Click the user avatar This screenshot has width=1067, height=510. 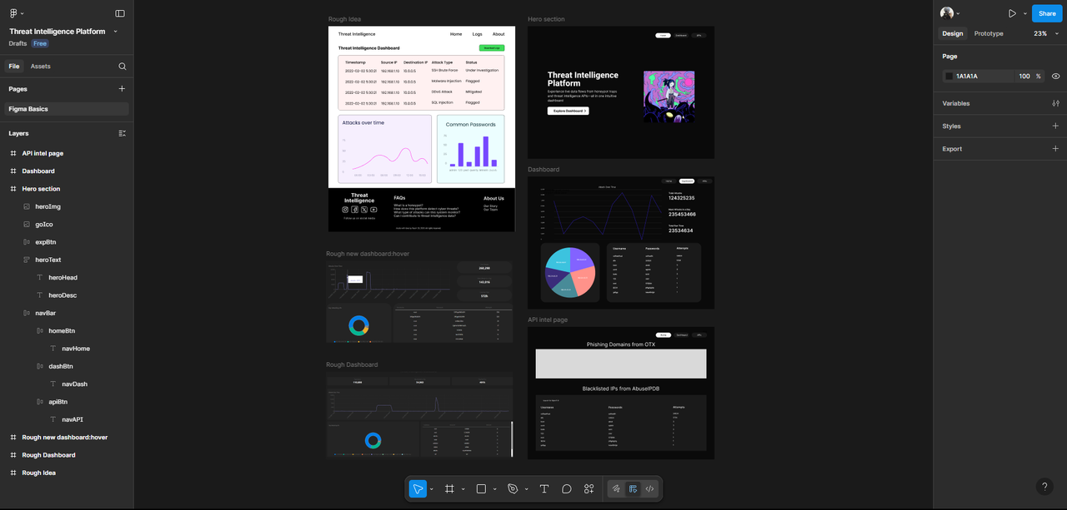click(x=947, y=13)
